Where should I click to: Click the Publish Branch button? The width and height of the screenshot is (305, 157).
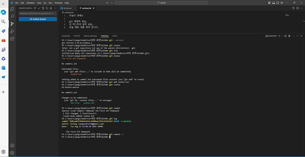click(x=38, y=19)
